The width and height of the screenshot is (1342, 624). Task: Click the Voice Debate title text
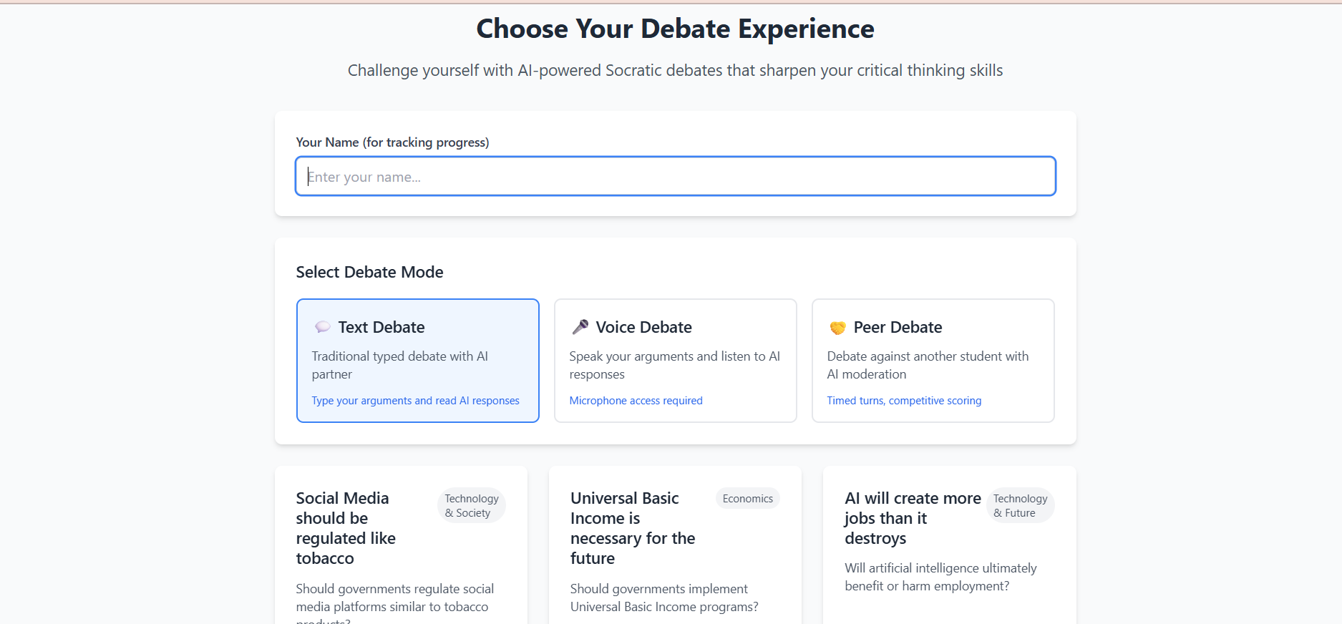click(x=643, y=327)
